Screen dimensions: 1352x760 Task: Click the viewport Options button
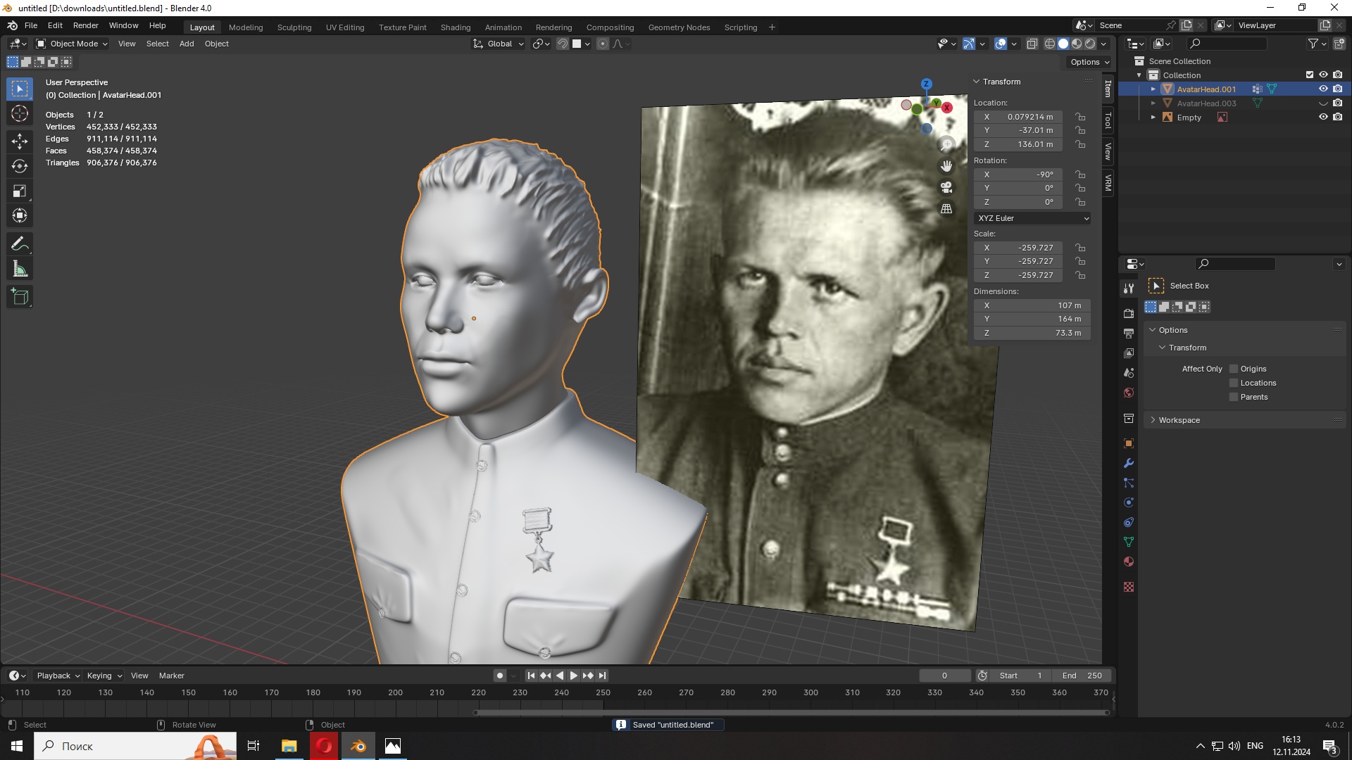(1089, 62)
